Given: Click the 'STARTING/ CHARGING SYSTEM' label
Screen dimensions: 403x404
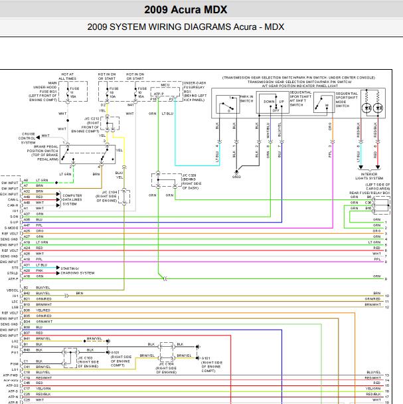Looking at the screenshot, I should pos(78,270).
